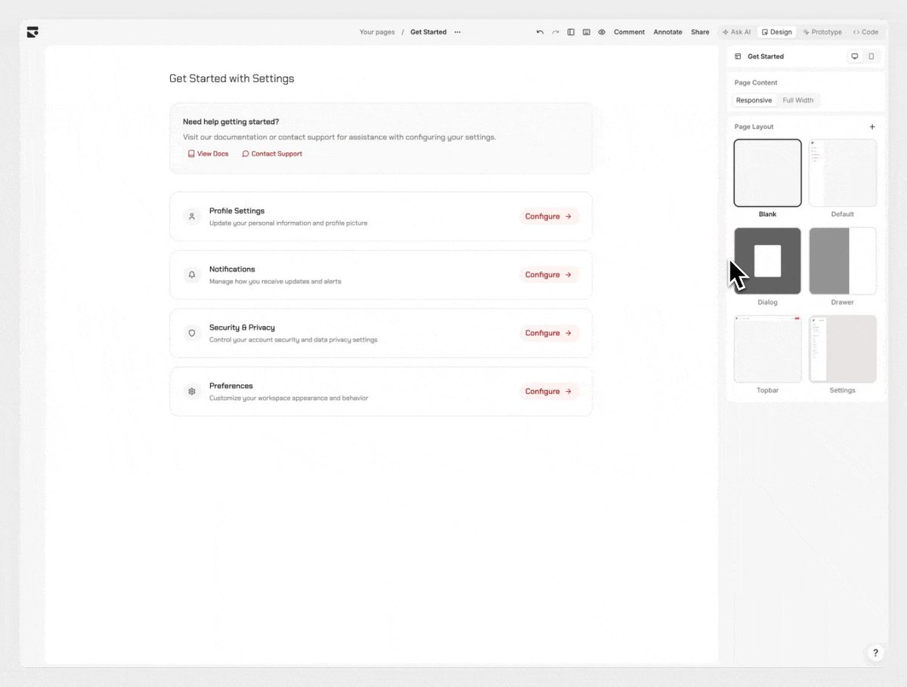Select desktop viewport icon
The height and width of the screenshot is (687, 907).
click(x=855, y=57)
